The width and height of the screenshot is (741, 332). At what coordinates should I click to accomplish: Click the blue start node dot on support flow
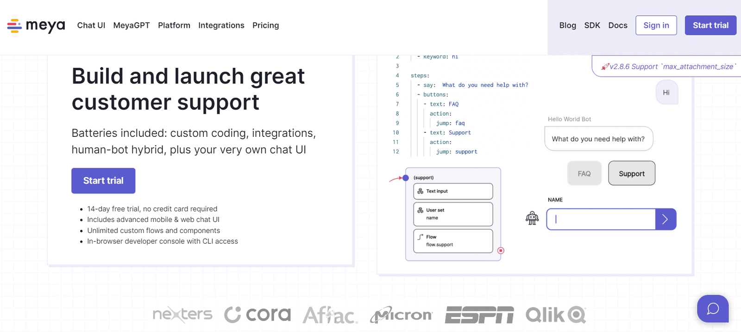coord(406,178)
